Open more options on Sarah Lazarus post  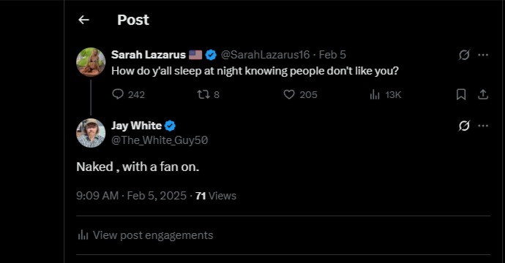click(483, 55)
